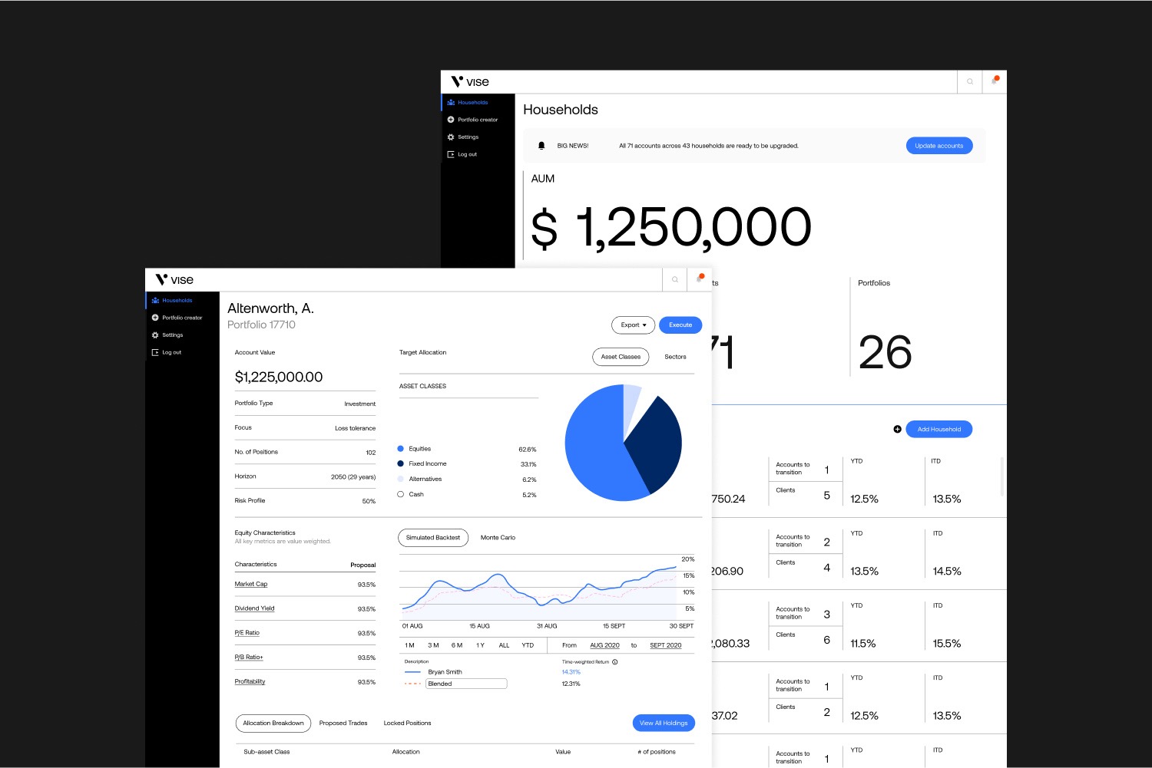Click the Log out icon in the Households window sidebar
This screenshot has height=768, width=1152.
pos(451,154)
